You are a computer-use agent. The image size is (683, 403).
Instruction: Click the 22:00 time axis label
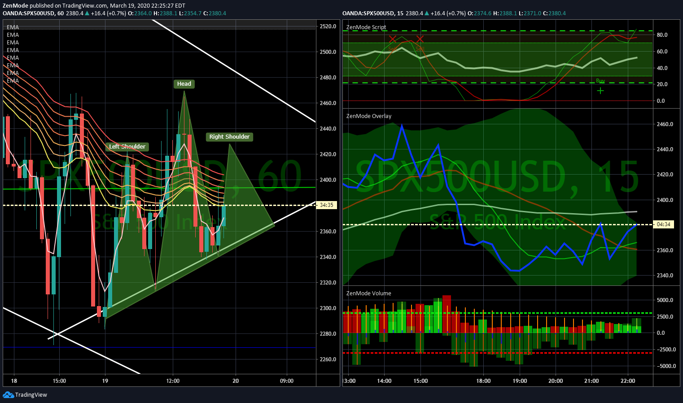point(628,381)
